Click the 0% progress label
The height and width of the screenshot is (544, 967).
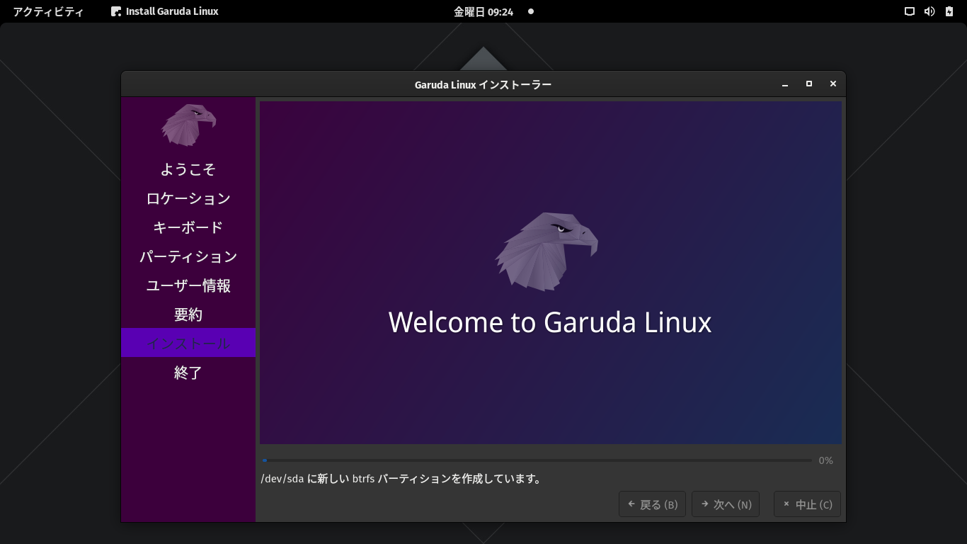point(825,460)
